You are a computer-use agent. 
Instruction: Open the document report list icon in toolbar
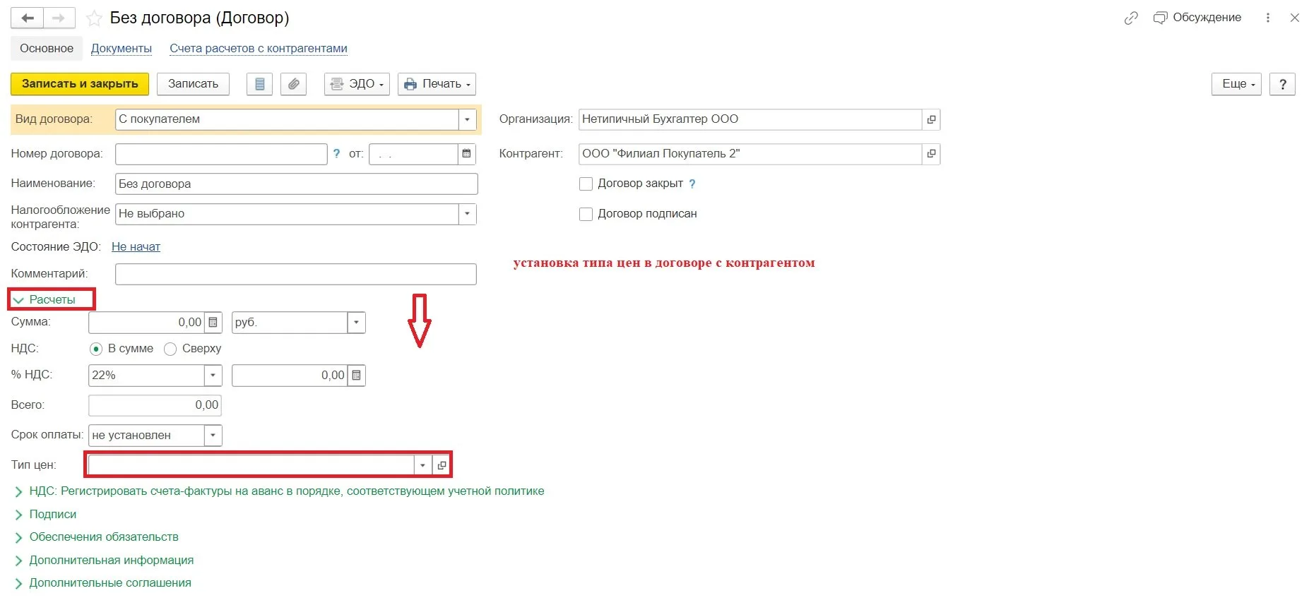pos(259,84)
